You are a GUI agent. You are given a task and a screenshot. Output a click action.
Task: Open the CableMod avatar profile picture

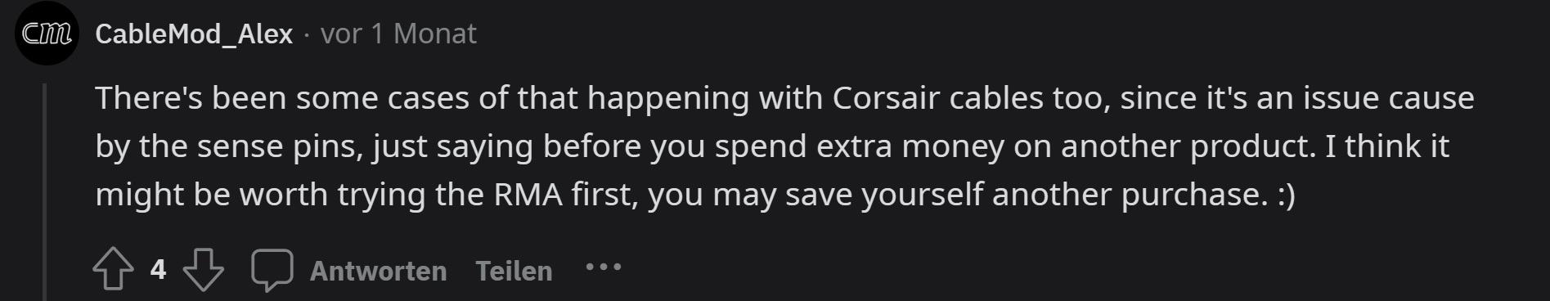coord(47,34)
